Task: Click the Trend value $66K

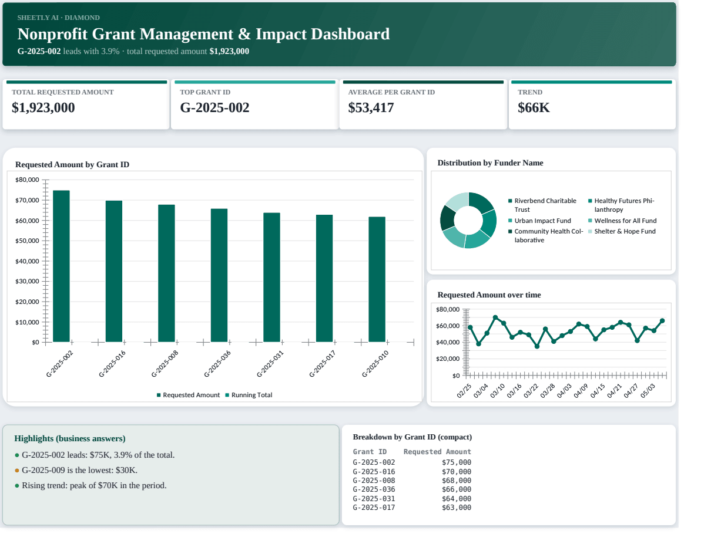Action: click(x=534, y=108)
